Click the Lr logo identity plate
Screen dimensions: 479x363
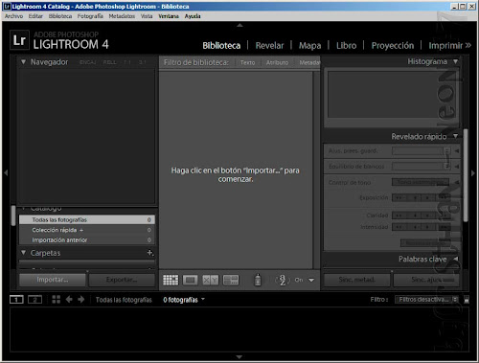click(x=19, y=40)
